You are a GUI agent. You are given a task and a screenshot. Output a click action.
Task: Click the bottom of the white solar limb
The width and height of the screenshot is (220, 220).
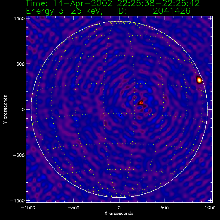(119, 197)
